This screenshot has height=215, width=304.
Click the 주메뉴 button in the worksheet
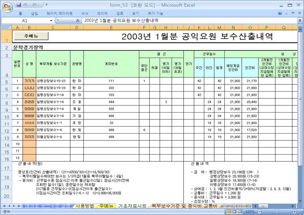pos(31,35)
